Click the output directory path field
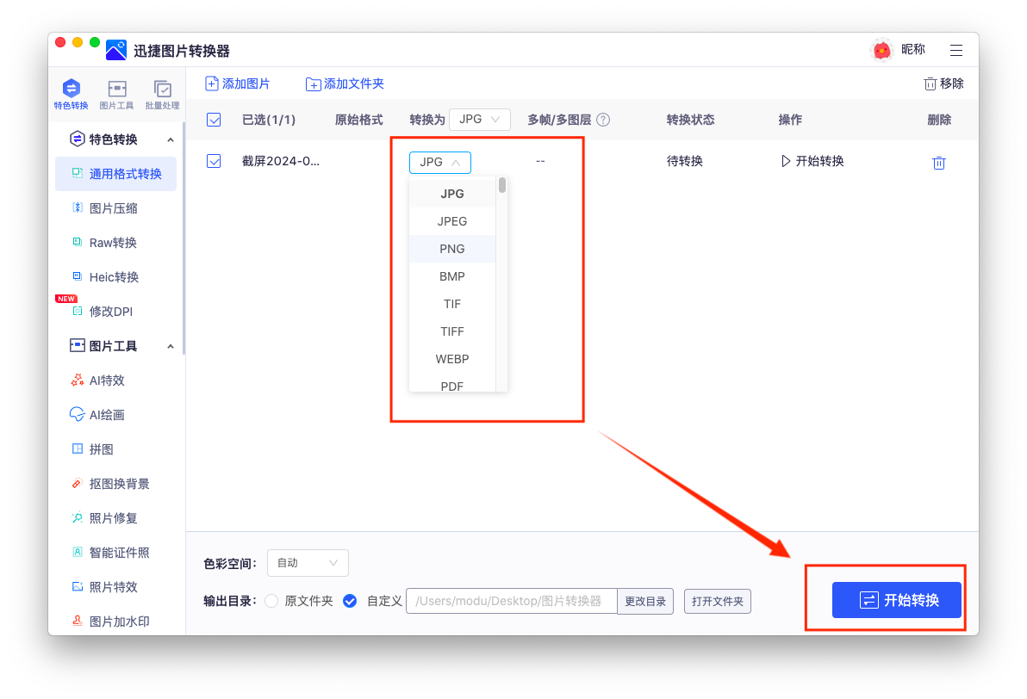1027x699 pixels. [x=510, y=600]
